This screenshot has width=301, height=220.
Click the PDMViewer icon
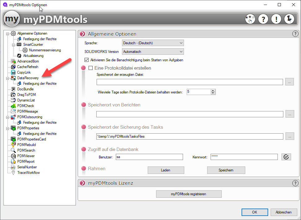(x=13, y=156)
